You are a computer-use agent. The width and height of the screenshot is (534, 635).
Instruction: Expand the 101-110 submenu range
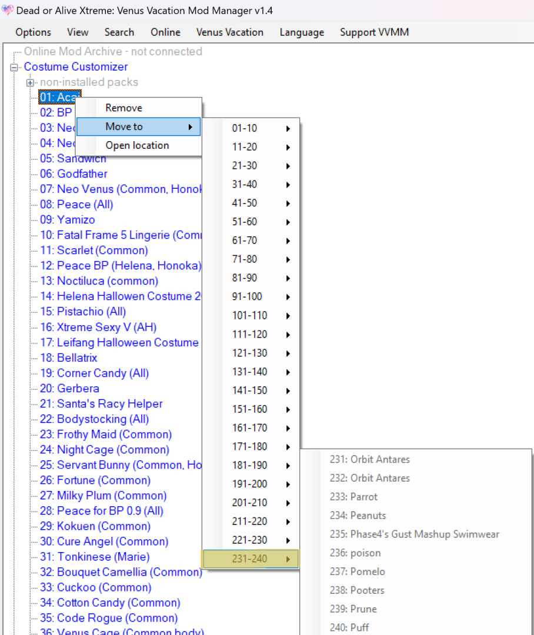[x=251, y=316]
